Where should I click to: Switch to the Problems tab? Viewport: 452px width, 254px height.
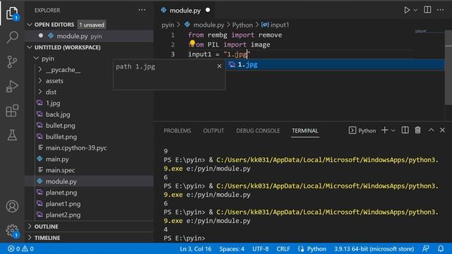click(x=177, y=131)
